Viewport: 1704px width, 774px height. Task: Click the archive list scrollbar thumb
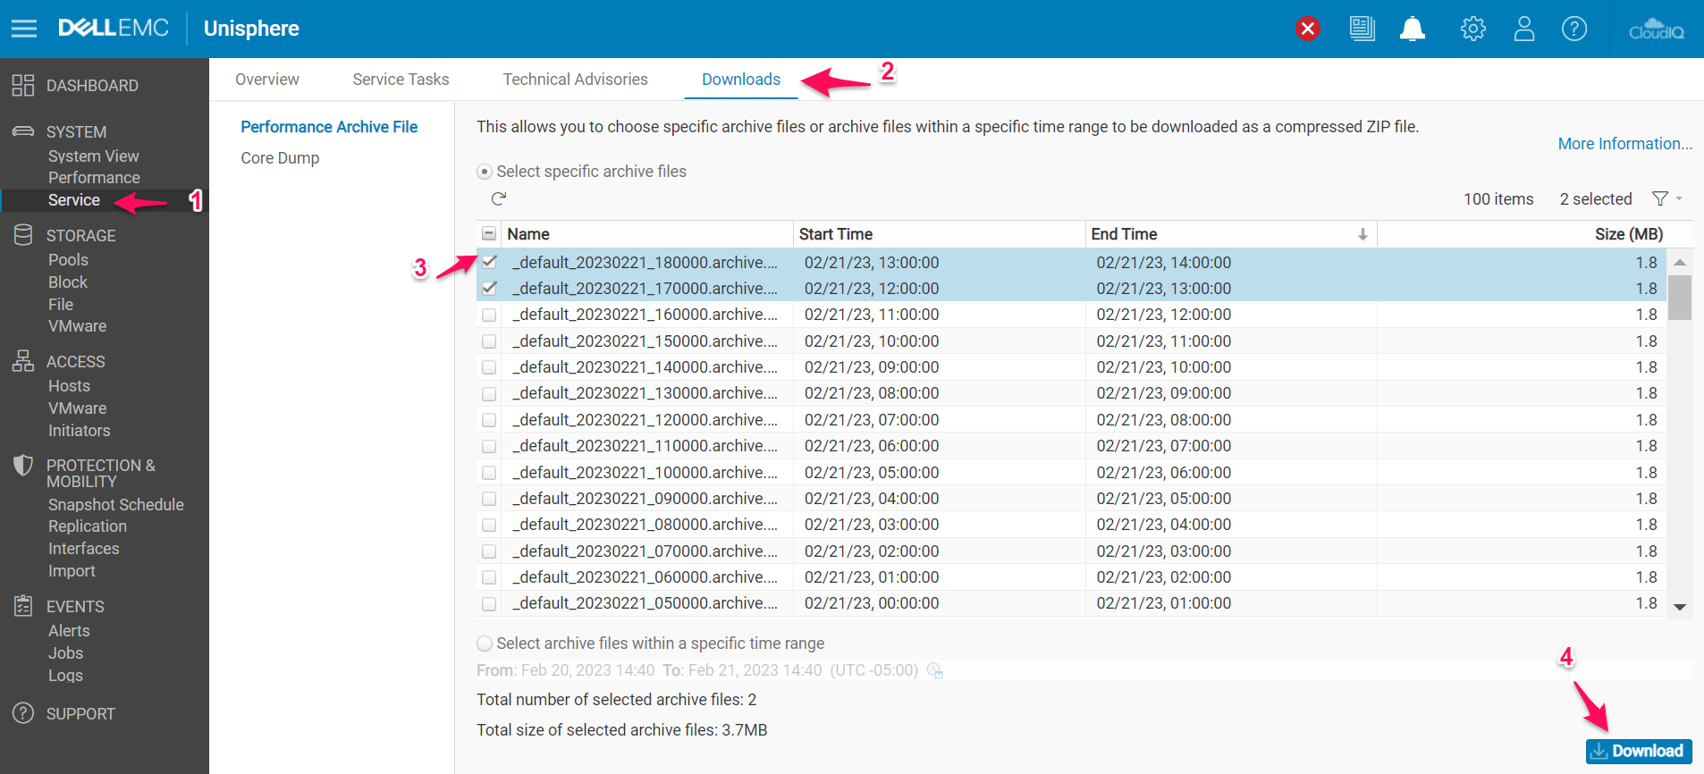click(x=1680, y=297)
